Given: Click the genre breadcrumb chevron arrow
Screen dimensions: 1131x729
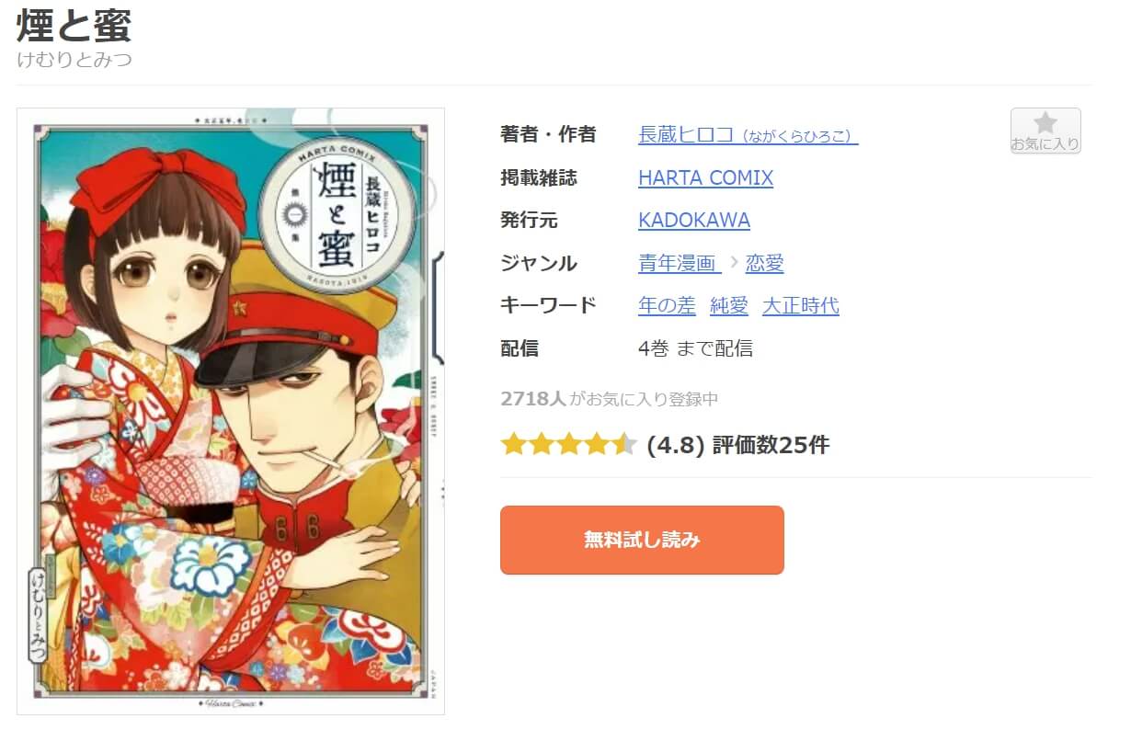Looking at the screenshot, I should pyautogui.click(x=734, y=264).
